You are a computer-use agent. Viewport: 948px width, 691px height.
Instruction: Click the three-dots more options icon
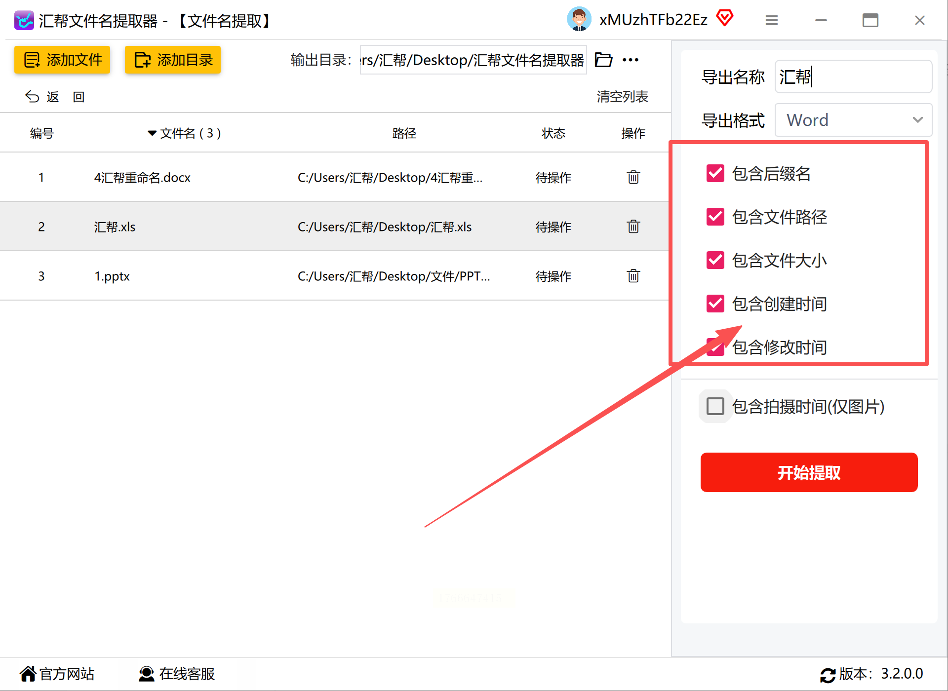tap(631, 60)
